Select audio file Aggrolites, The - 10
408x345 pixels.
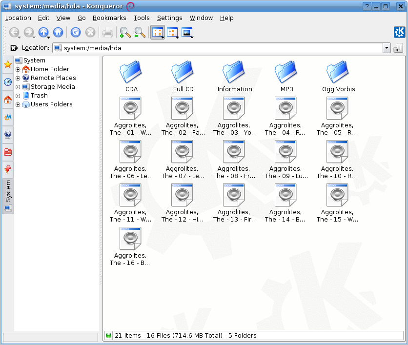(337, 160)
